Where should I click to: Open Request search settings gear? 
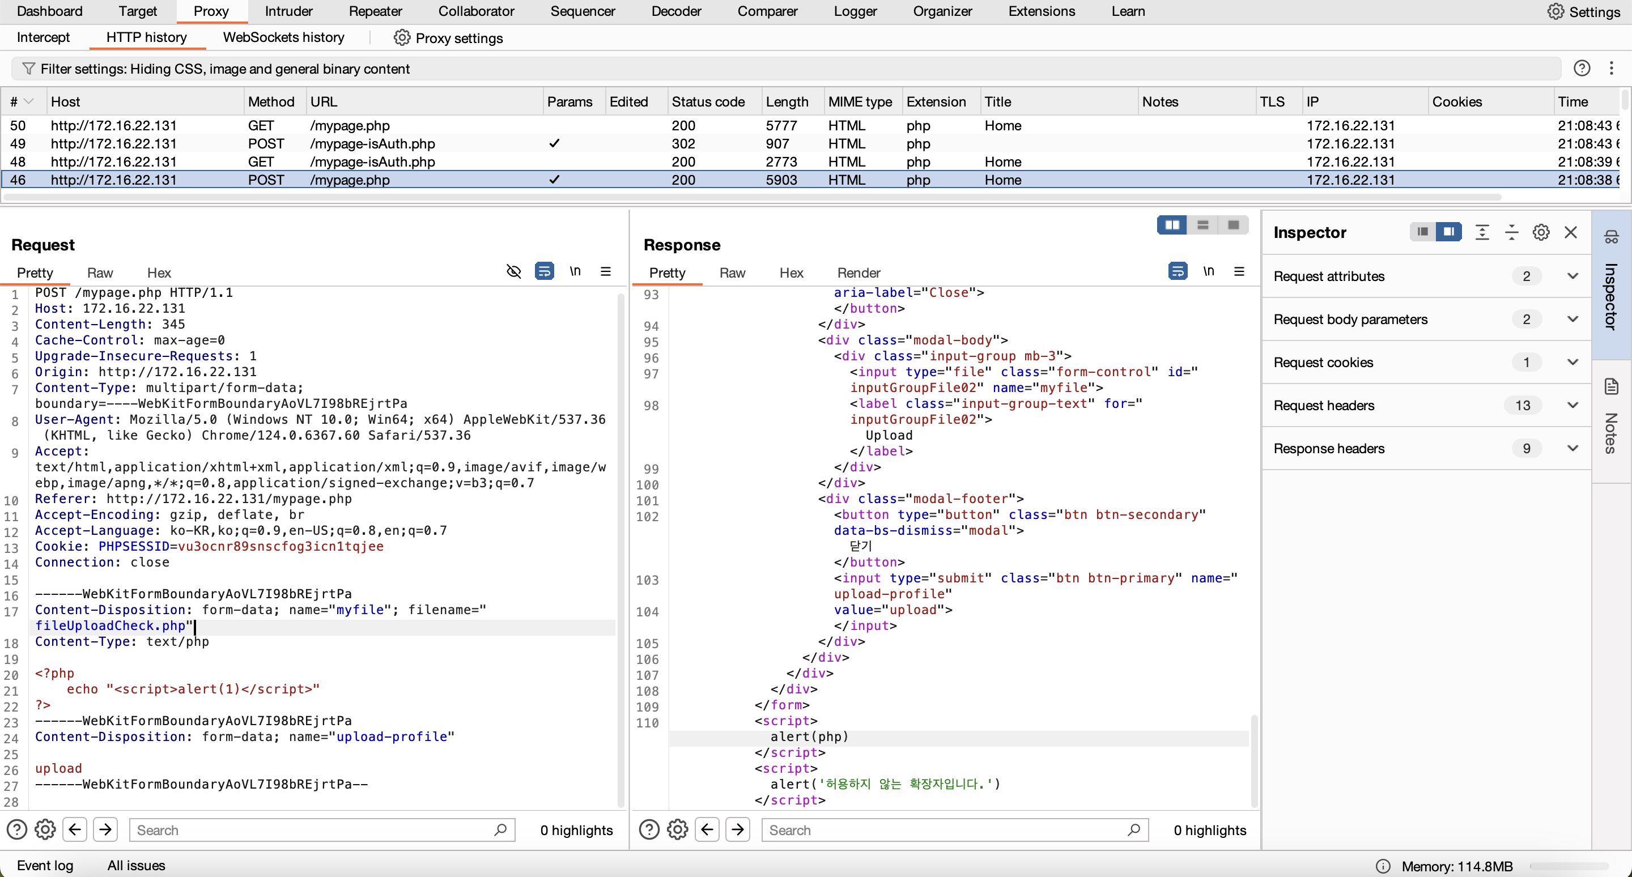[45, 829]
